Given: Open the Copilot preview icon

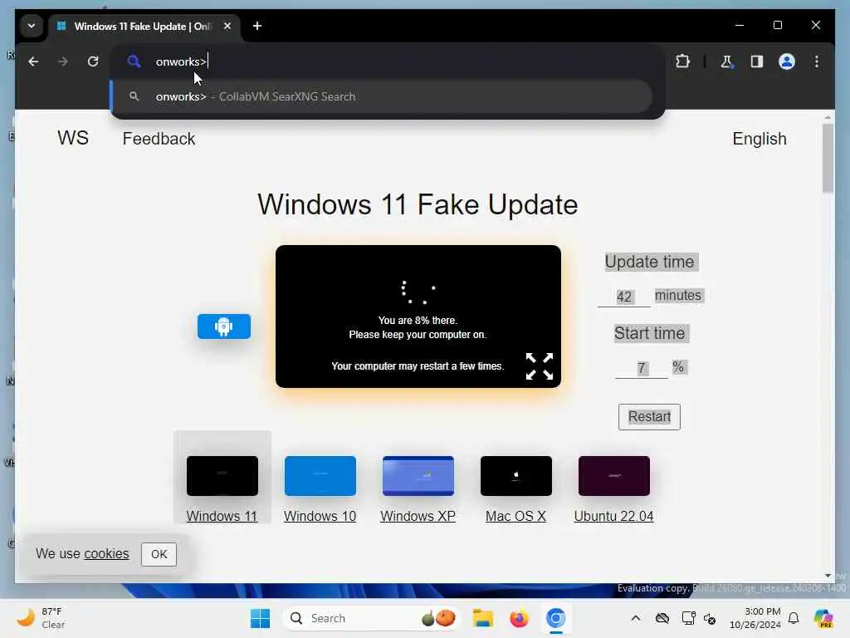Looking at the screenshot, I should (823, 618).
